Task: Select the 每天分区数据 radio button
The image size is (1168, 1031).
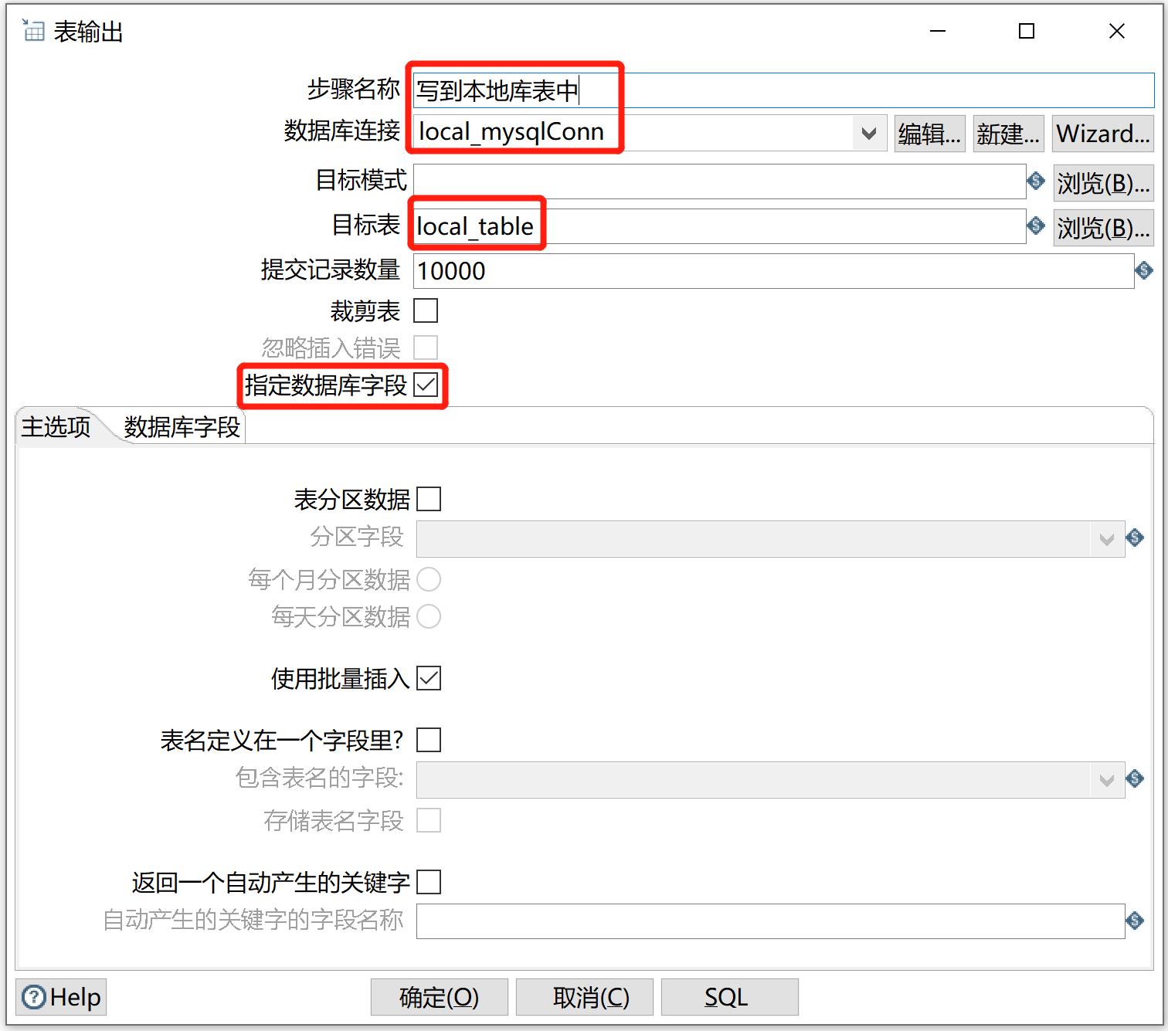Action: coord(429,616)
